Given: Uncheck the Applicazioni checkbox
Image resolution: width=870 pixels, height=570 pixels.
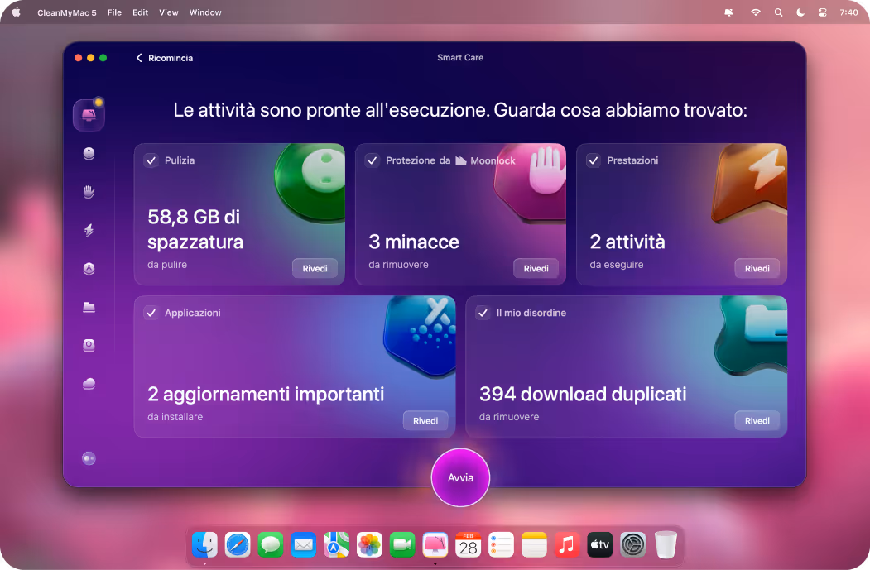Looking at the screenshot, I should pos(151,313).
